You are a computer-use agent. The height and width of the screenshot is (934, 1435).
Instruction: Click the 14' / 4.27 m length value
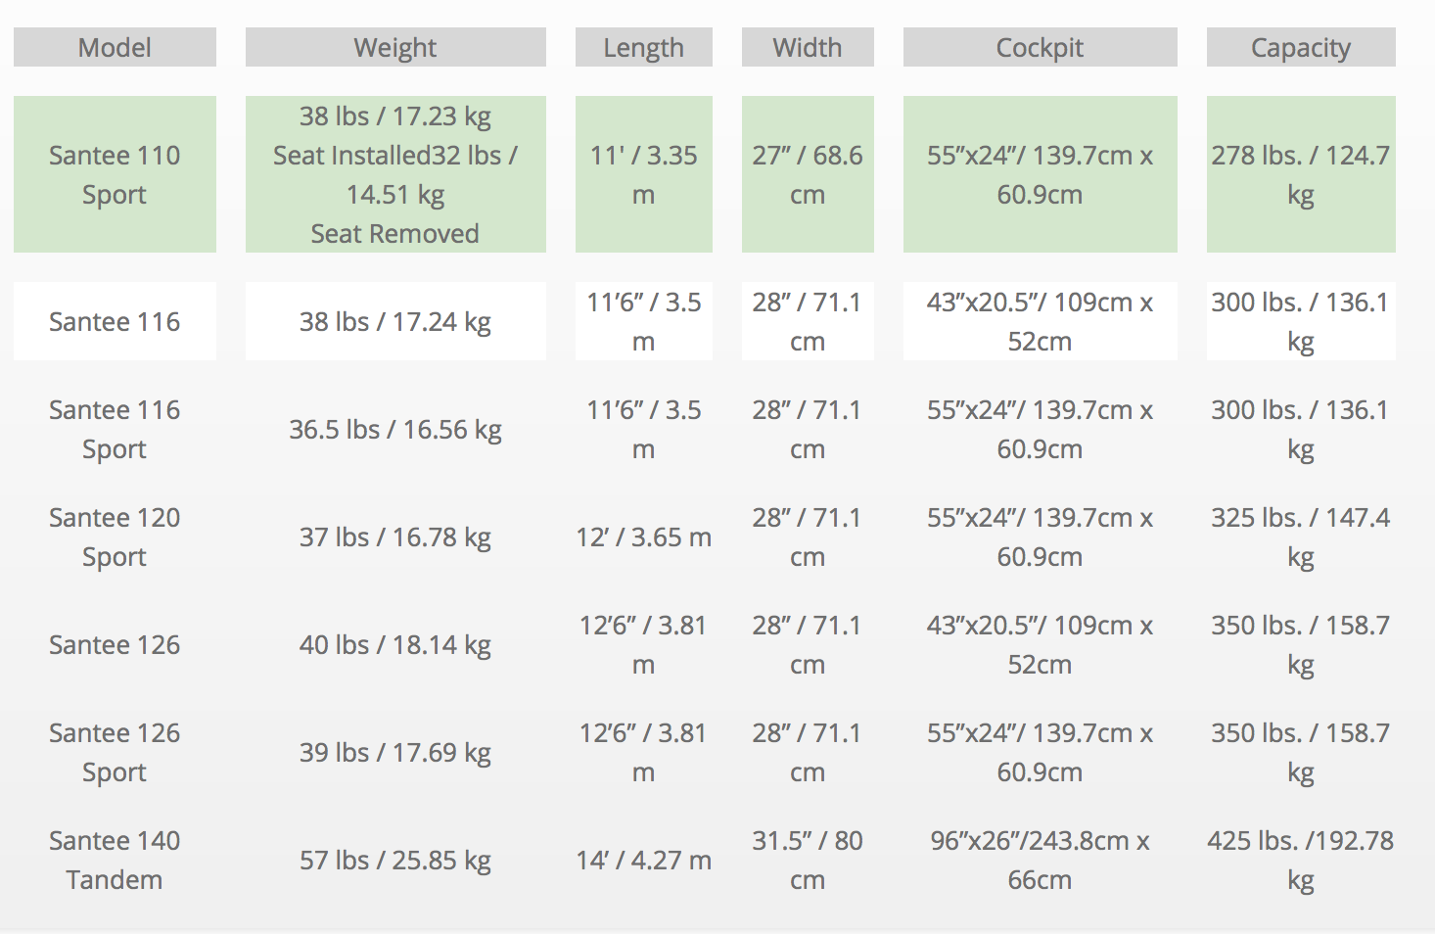click(643, 860)
